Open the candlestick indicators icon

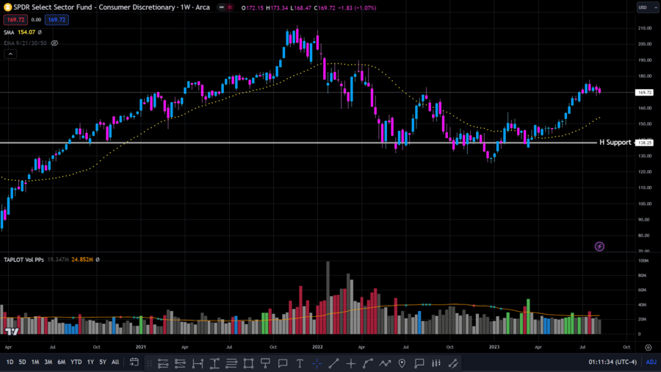pos(436,363)
